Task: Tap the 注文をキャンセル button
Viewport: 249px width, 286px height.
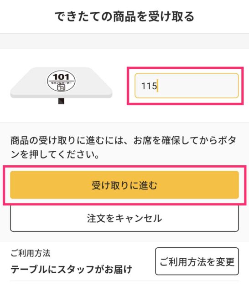Action: pos(124,219)
